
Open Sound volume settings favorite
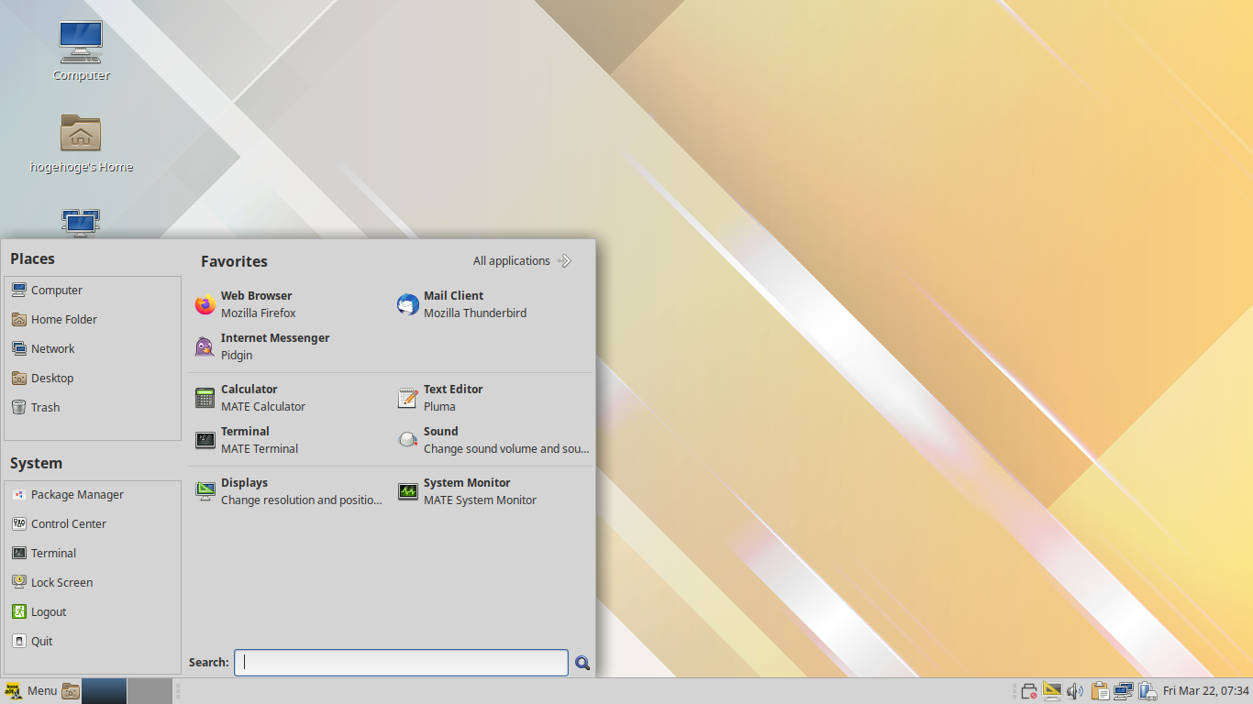click(493, 440)
